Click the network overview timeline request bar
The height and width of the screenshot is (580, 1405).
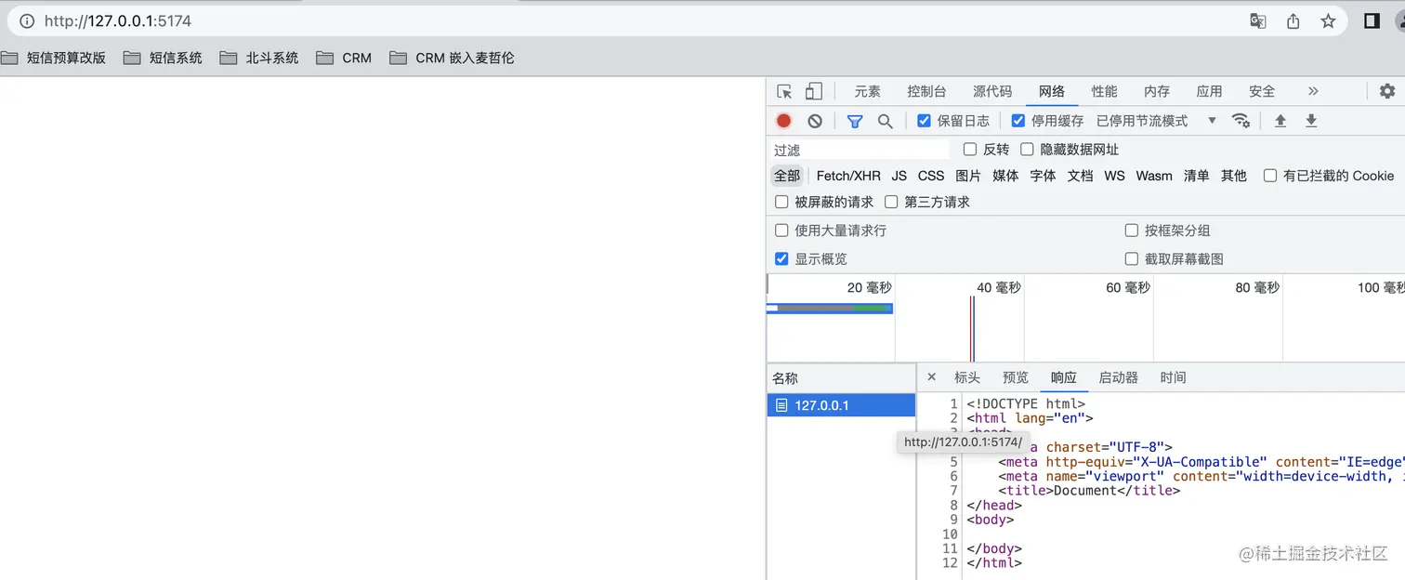point(830,308)
